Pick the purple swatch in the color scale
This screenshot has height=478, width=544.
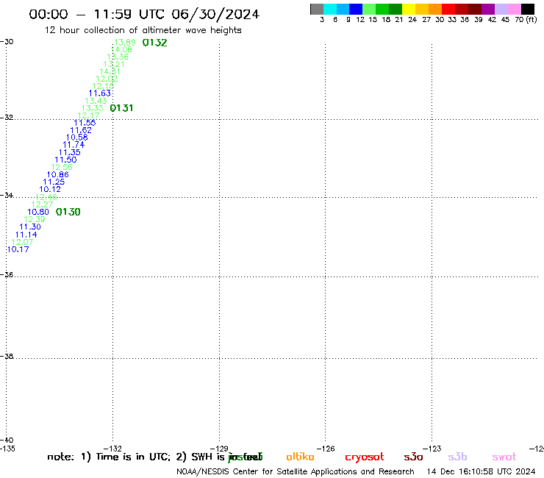click(x=488, y=9)
